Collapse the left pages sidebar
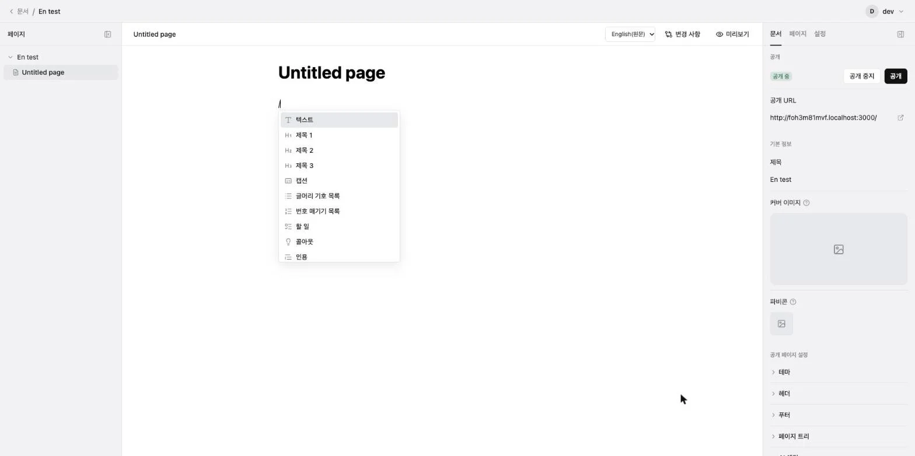Viewport: 915px width, 456px height. [107, 34]
